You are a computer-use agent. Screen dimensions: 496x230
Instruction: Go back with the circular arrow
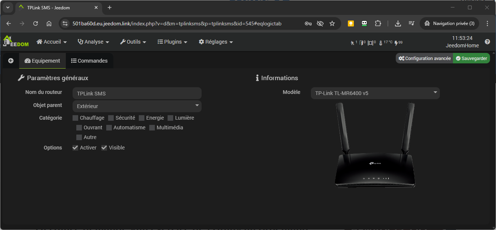11,61
